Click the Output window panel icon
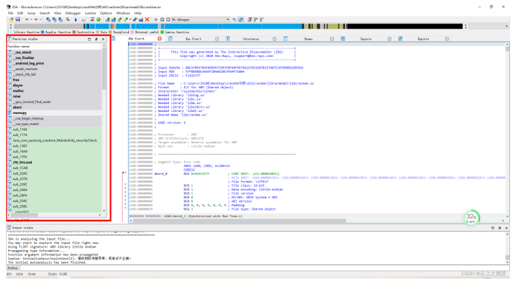The image size is (515, 283). [9, 228]
